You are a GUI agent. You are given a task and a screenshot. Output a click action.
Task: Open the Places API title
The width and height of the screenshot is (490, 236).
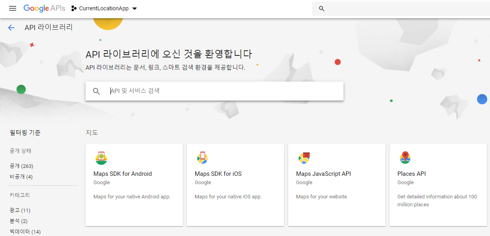coord(412,174)
